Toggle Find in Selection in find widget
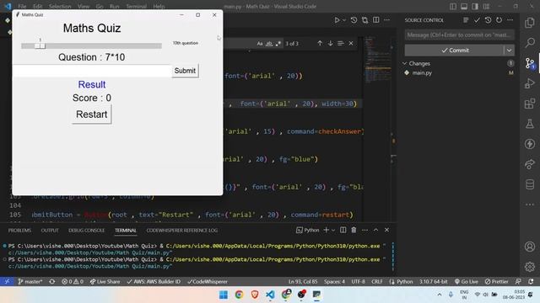Image resolution: width=540 pixels, height=303 pixels. 340,43
